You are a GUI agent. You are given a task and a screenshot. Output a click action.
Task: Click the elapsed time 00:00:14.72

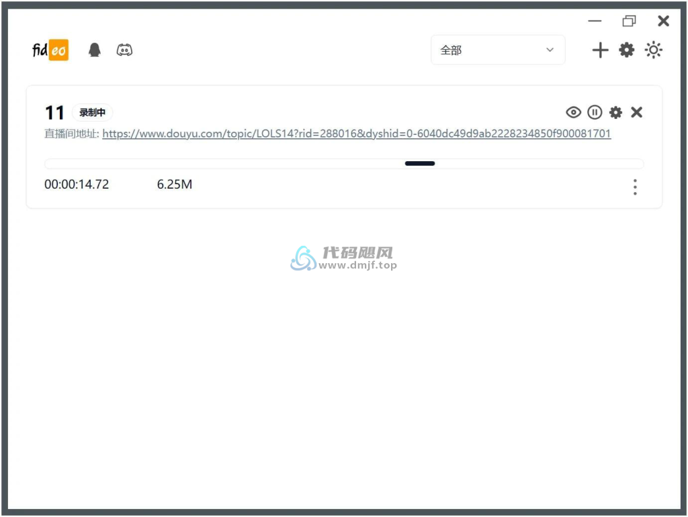[x=77, y=184]
